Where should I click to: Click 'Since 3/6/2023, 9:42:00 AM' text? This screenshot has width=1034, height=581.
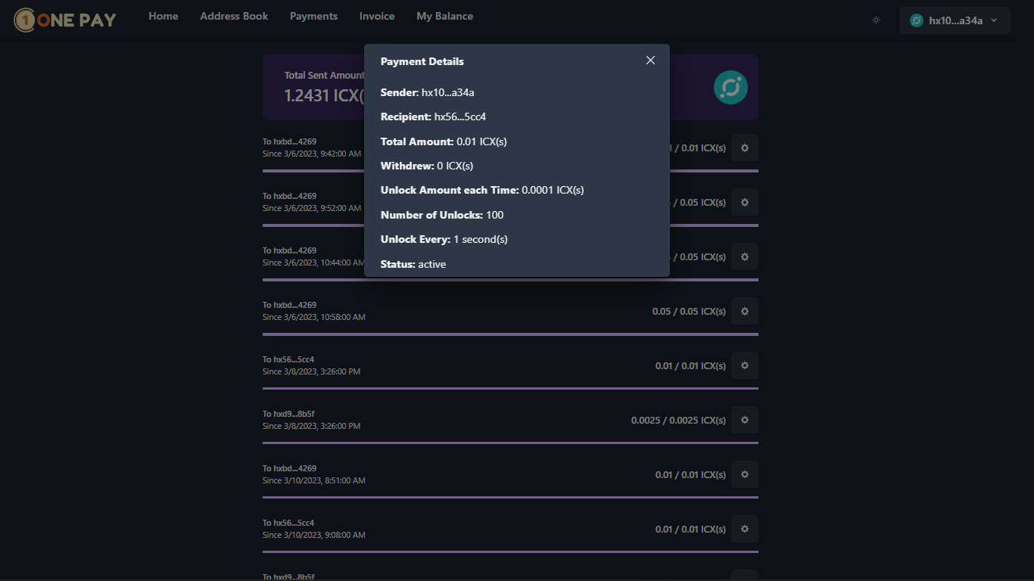[x=312, y=154]
